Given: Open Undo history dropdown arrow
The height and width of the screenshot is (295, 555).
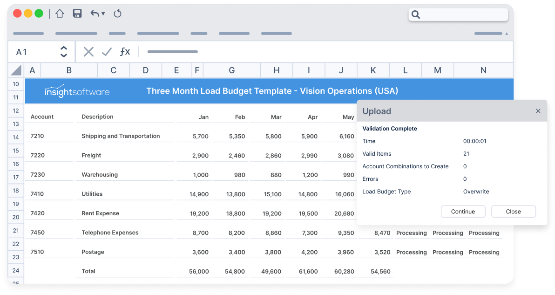Looking at the screenshot, I should click(x=103, y=14).
